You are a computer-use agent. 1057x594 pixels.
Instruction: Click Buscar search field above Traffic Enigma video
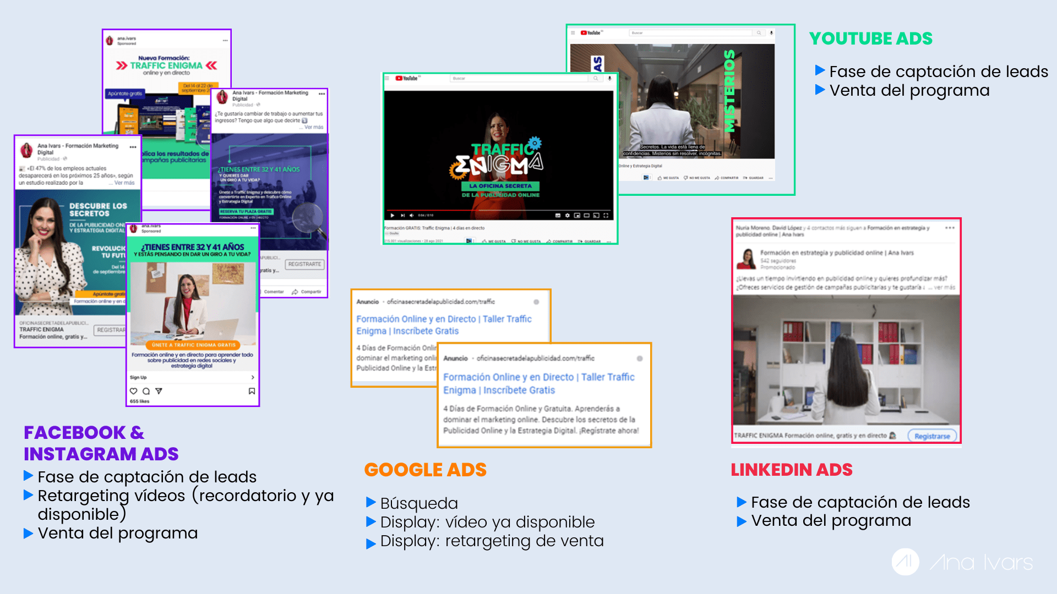[x=519, y=78]
